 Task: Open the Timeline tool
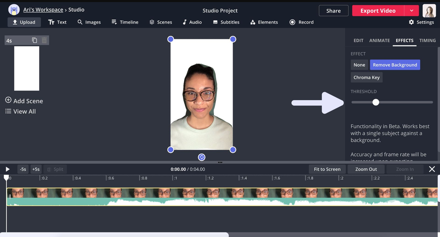[125, 22]
